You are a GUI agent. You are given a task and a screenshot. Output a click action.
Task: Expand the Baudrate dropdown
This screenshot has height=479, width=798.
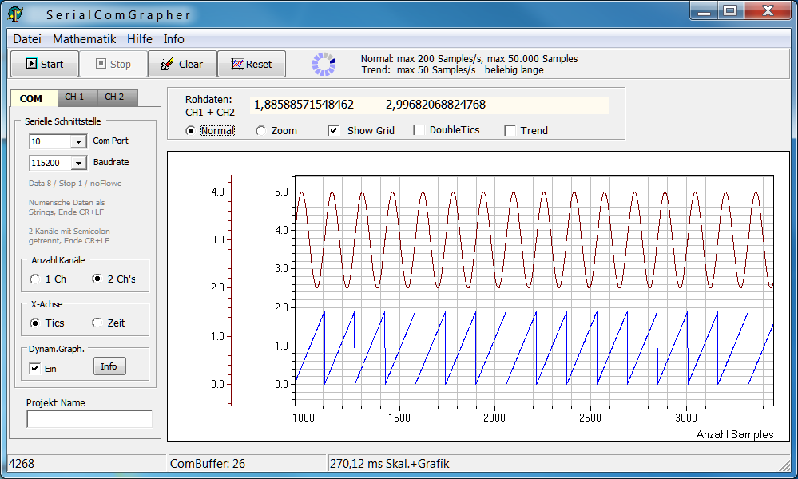(78, 163)
